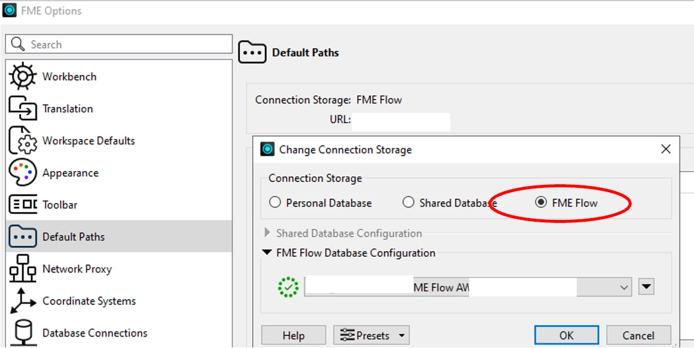Click the Help button
Viewport: 694px width, 348px height.
pyautogui.click(x=293, y=336)
